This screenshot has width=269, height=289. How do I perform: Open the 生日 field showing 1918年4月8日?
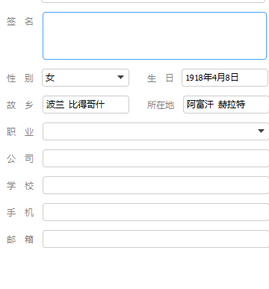pos(225,78)
